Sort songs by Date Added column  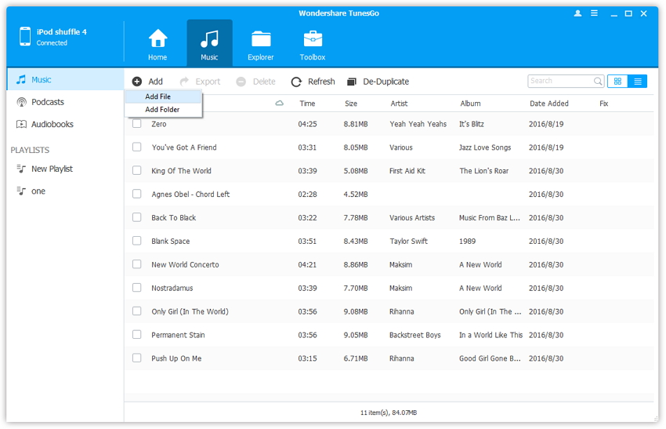coord(548,104)
